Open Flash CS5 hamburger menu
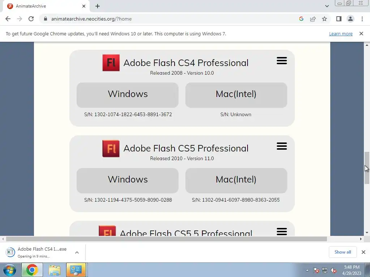This screenshot has width=370, height=277. pos(282,146)
